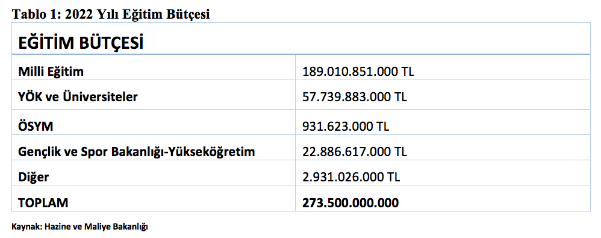601x238 pixels.
Task: Select the EĞİTİM BÜTÇESİ header cell
Action: coord(301,39)
